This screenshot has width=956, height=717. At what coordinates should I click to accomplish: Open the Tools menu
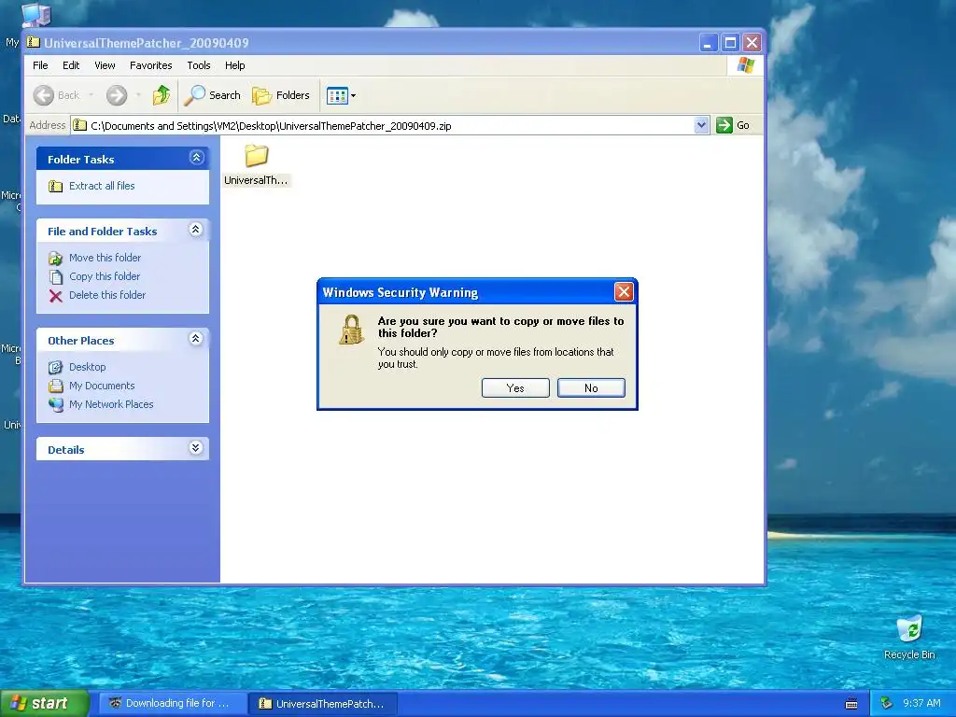coord(199,65)
